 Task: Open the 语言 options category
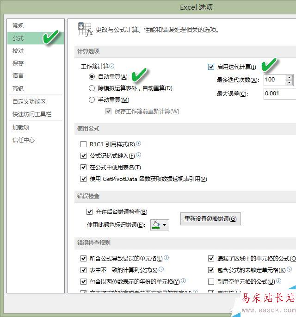pyautogui.click(x=35, y=75)
